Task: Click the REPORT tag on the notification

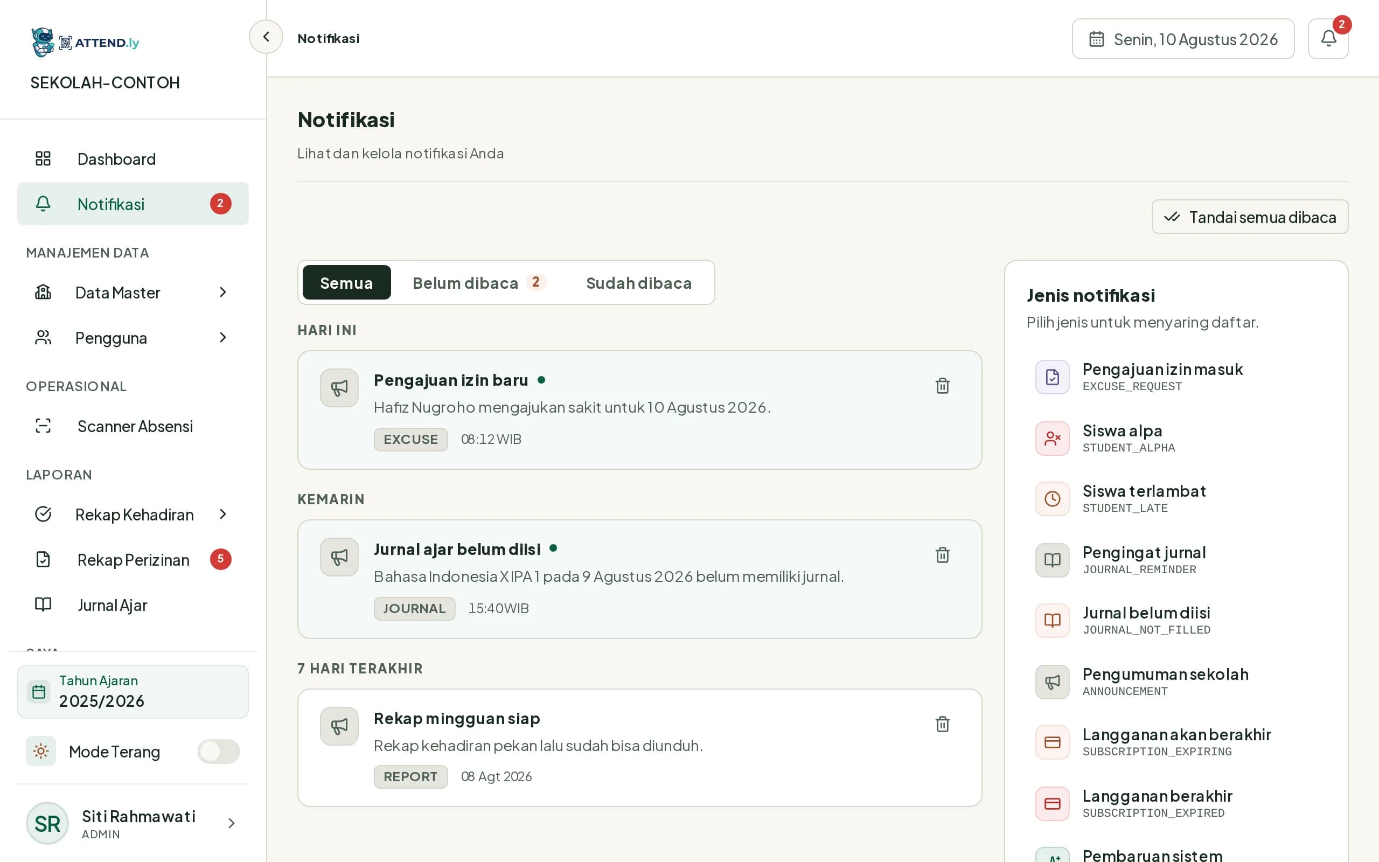Action: pyautogui.click(x=411, y=777)
